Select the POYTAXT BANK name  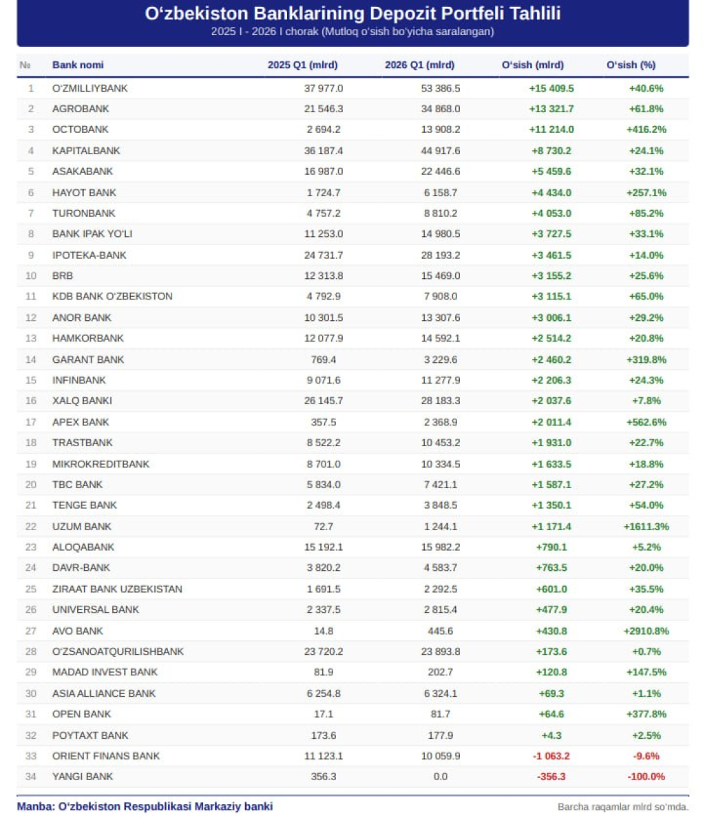tap(90, 735)
